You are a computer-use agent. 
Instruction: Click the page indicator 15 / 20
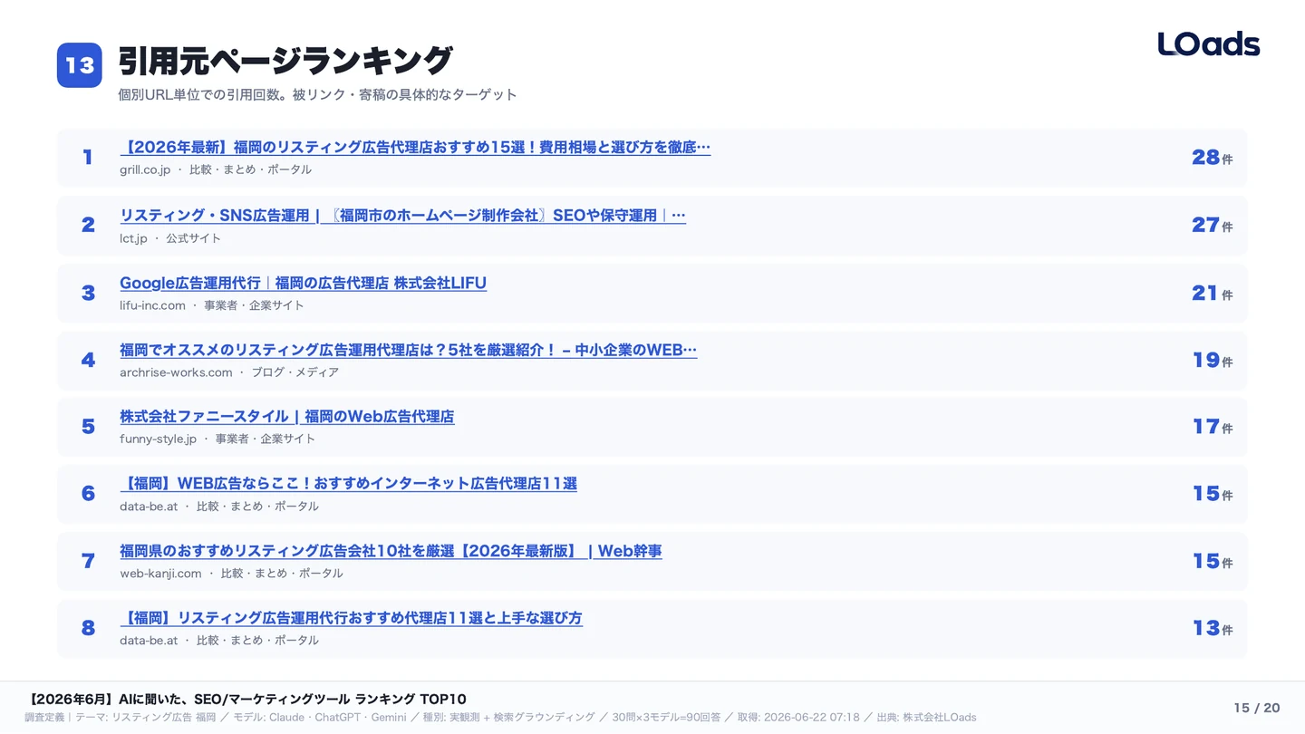[1257, 708]
